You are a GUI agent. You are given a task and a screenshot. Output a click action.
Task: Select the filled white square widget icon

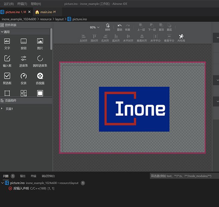point(40,93)
